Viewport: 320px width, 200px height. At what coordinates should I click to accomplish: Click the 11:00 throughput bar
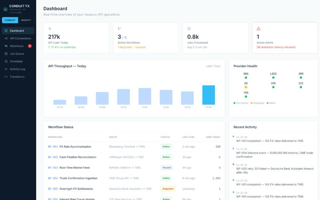pos(145,96)
